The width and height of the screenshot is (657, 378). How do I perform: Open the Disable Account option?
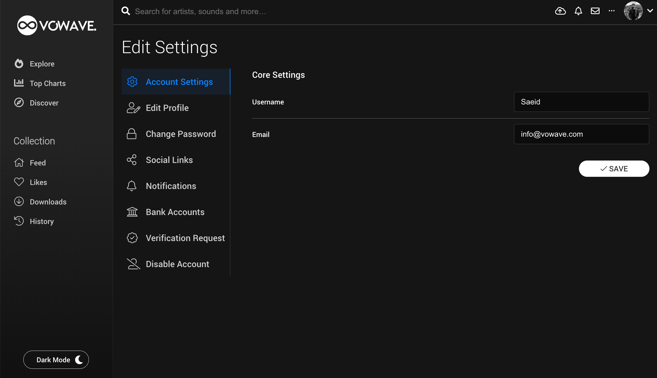[x=177, y=264]
